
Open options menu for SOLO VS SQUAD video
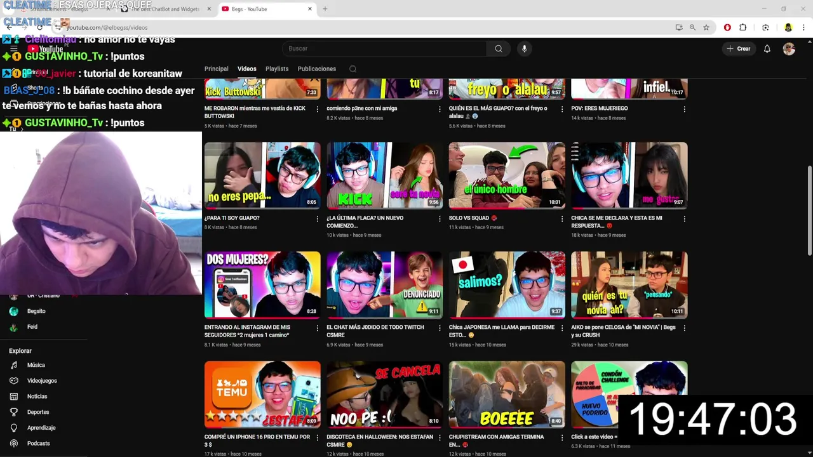(x=561, y=219)
